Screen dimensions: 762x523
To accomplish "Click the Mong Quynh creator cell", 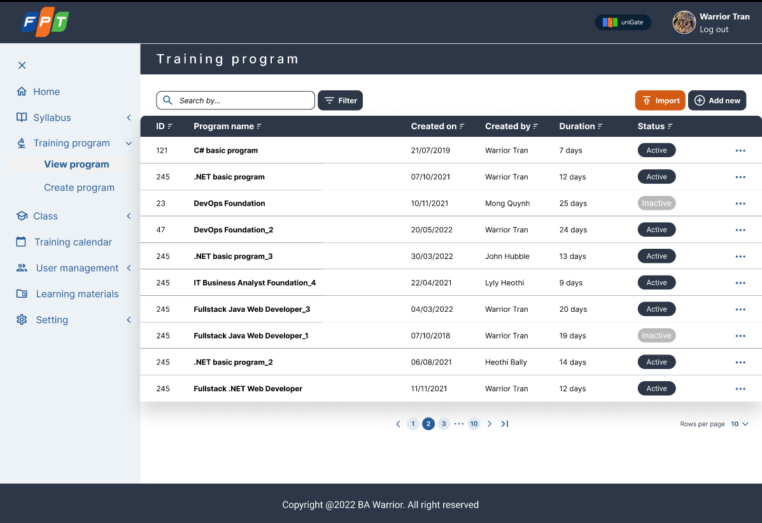I will pyautogui.click(x=507, y=204).
